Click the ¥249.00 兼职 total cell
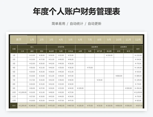This screenshot has width=153, height=117. 32,106
